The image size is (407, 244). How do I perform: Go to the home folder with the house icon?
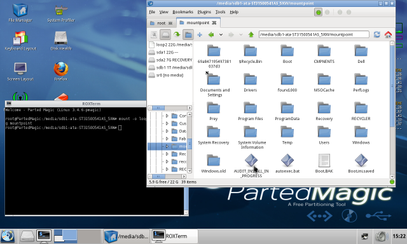click(x=388, y=34)
